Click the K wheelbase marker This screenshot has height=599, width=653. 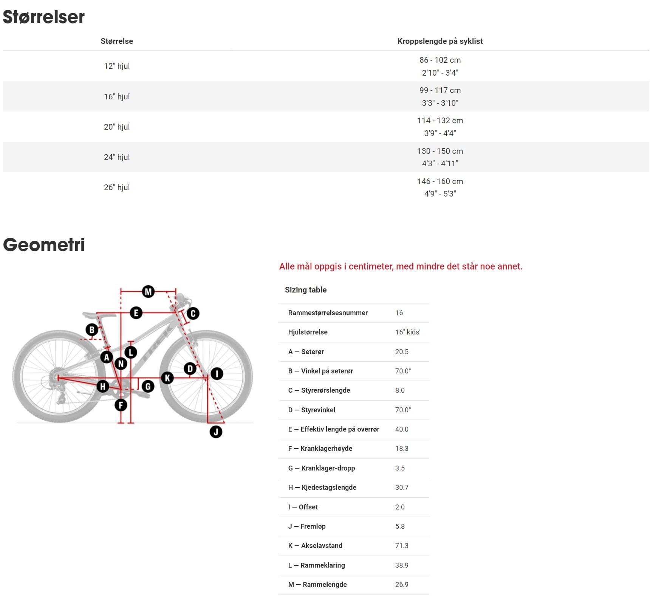pos(167,378)
